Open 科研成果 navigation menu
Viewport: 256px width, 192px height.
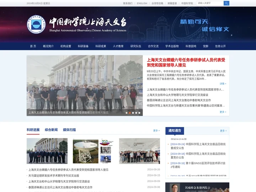coord(101,46)
